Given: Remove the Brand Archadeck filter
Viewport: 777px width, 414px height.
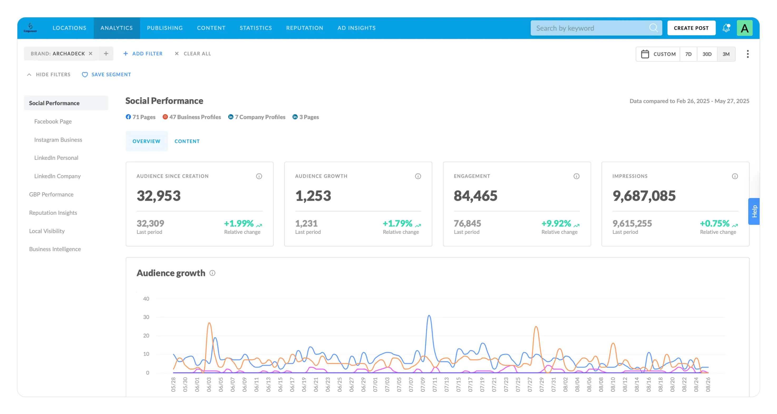Looking at the screenshot, I should [x=90, y=54].
